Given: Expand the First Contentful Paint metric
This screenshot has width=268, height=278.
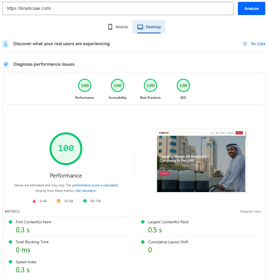Looking at the screenshot, I should click(x=33, y=222).
